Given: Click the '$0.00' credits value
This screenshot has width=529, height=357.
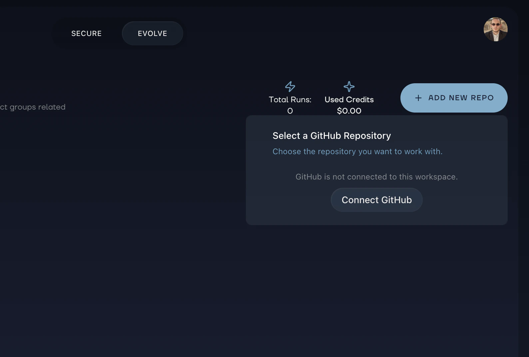Looking at the screenshot, I should tap(349, 111).
